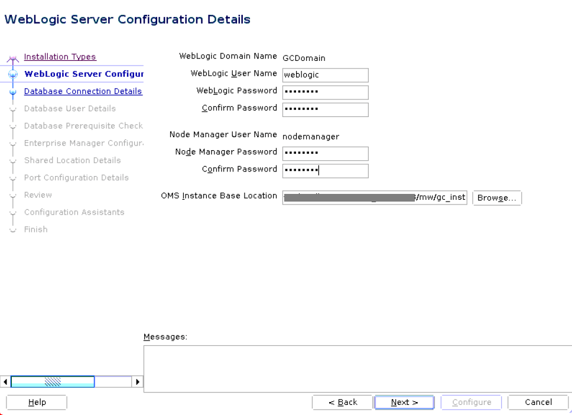Viewport: 572px width, 415px height.
Task: Click the Configuration Assistants step icon
Action: pos(13,212)
